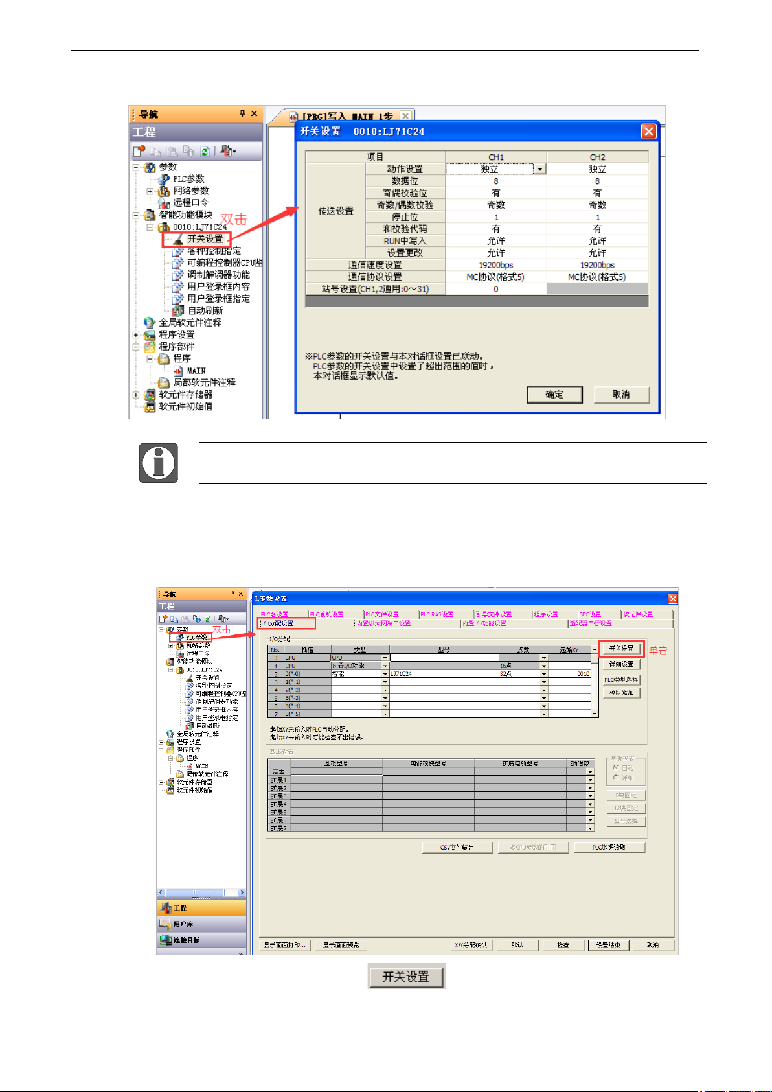Collapse the 智能功能模块 node in upper tree
Screen dimensions: 772x1092
(x=136, y=215)
